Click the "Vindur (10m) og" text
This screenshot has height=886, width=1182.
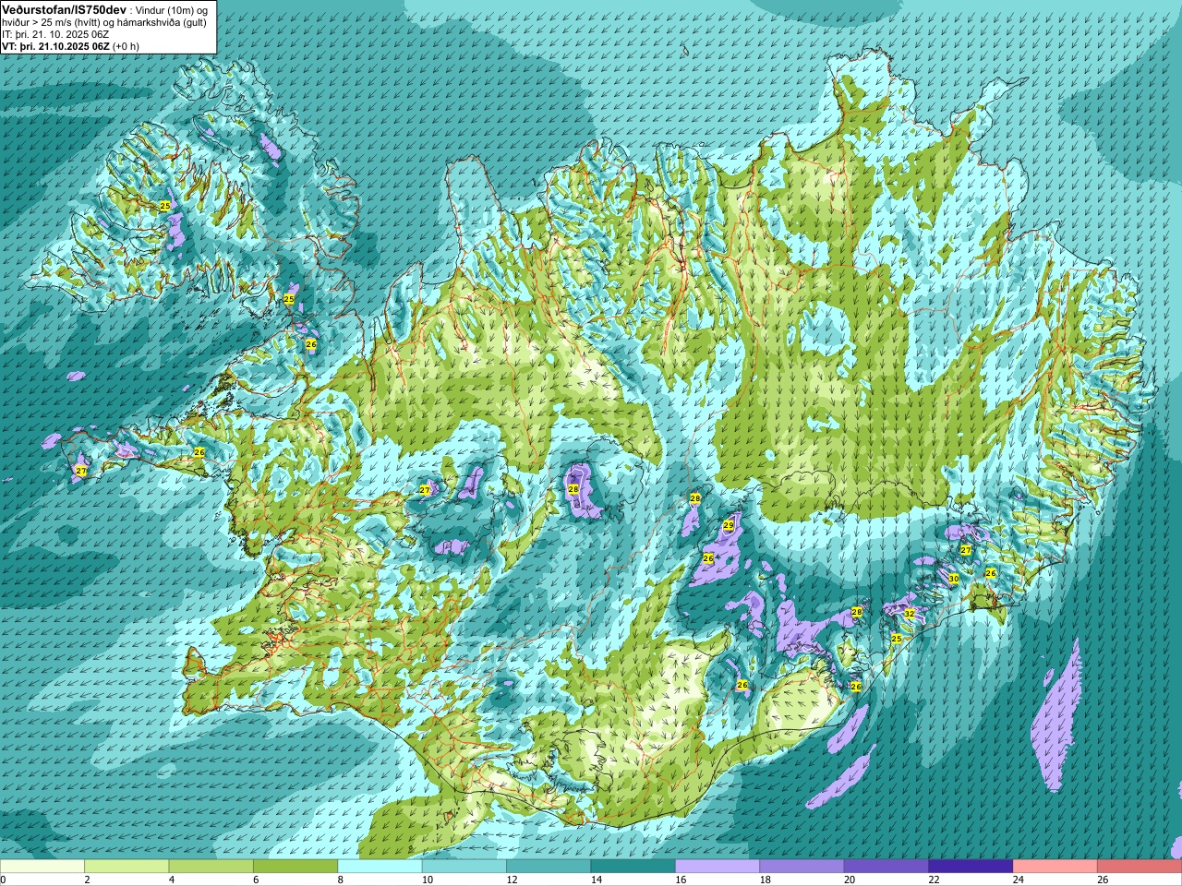(x=173, y=9)
